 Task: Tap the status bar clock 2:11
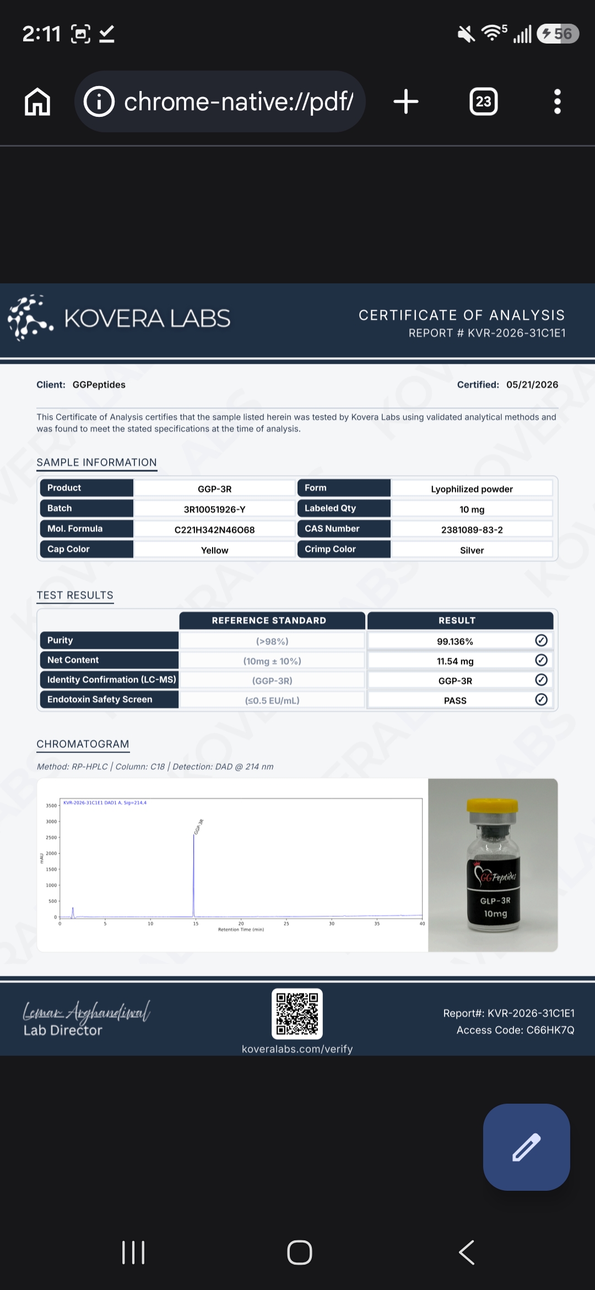41,34
